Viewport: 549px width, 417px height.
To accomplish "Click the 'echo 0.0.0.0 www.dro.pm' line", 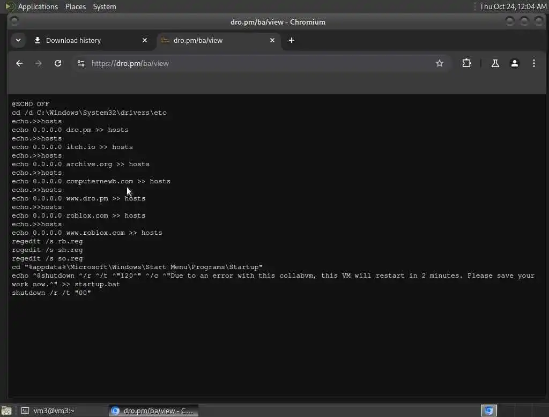I will click(78, 198).
